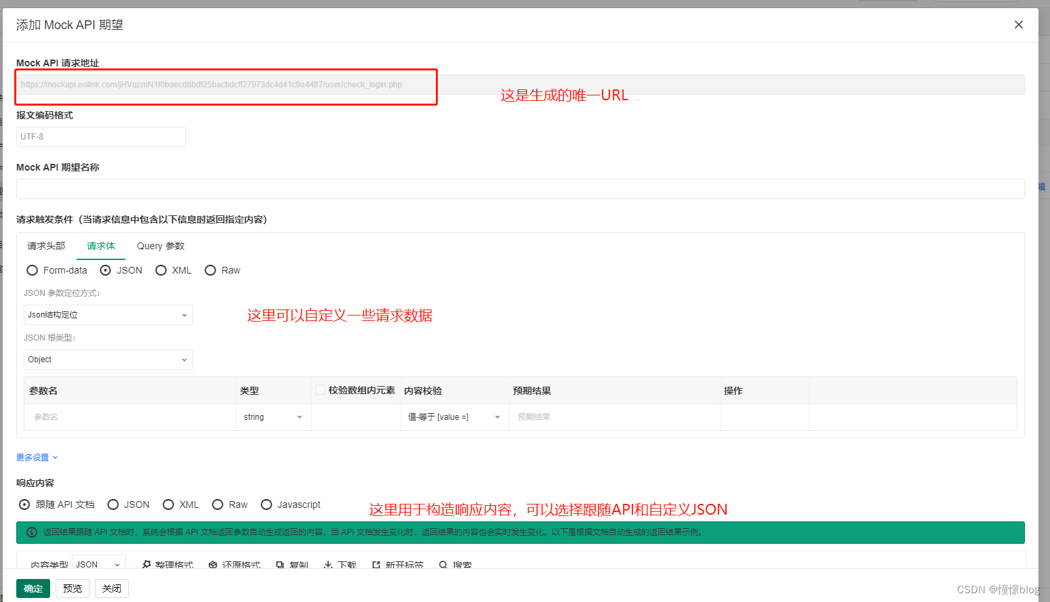This screenshot has width=1050, height=602.
Task: Click the 下载 download icon
Action: tap(328, 564)
